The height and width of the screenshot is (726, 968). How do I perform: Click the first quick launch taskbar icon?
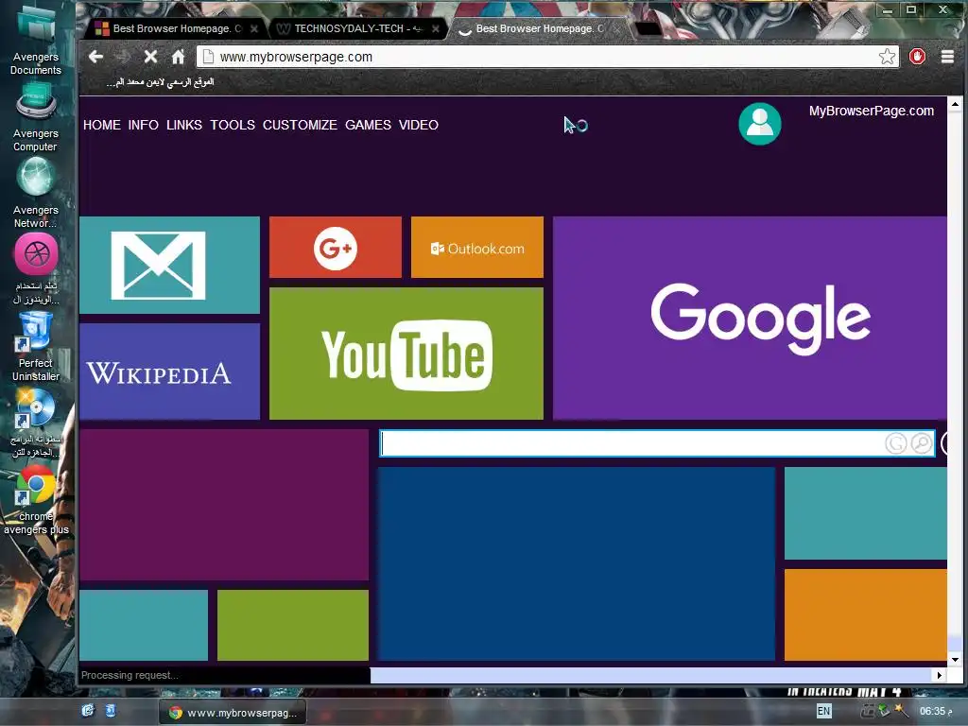pos(88,711)
